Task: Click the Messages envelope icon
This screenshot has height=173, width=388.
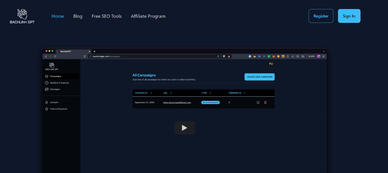Action: (x=47, y=89)
